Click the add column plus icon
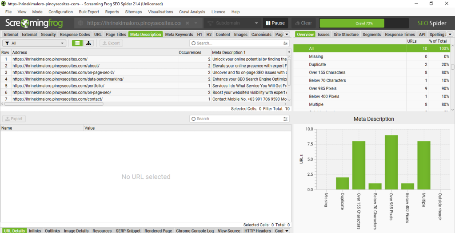Screen dimensions: 455x233 [289, 52]
